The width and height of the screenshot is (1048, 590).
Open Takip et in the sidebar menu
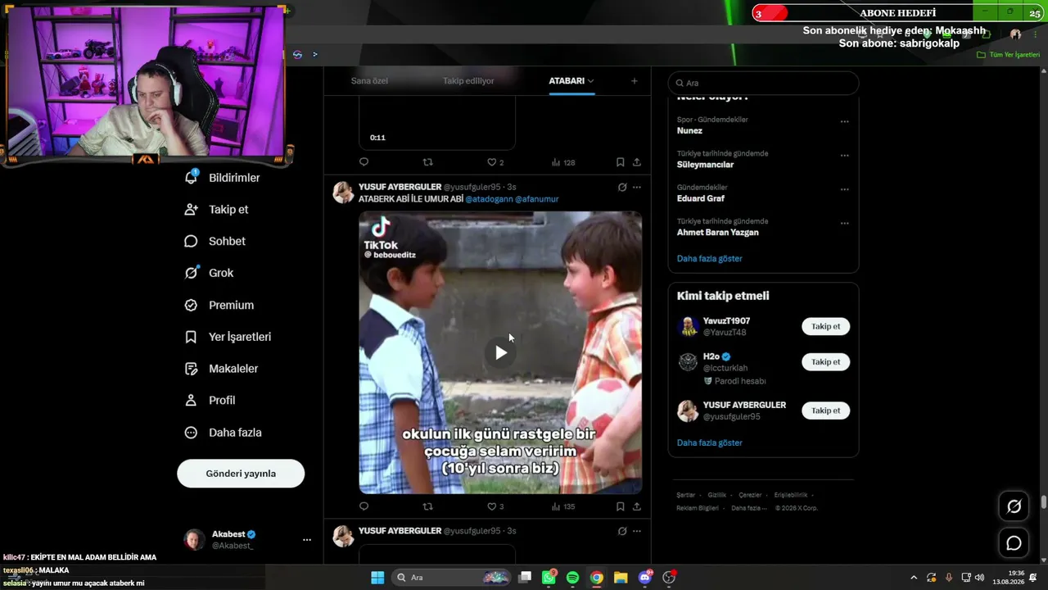coord(216,209)
